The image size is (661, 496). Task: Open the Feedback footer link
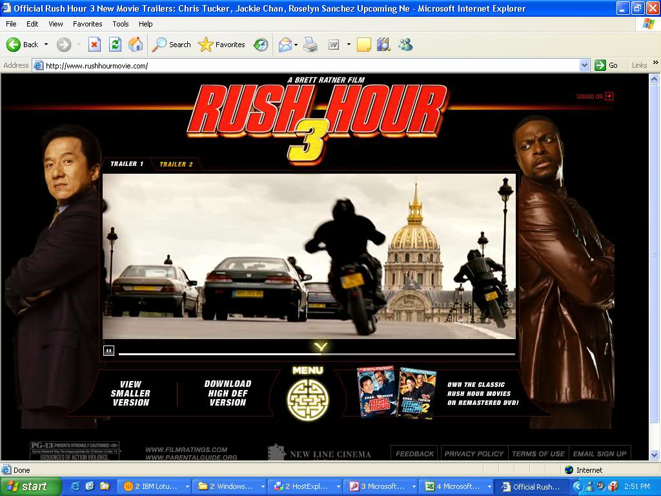(414, 454)
